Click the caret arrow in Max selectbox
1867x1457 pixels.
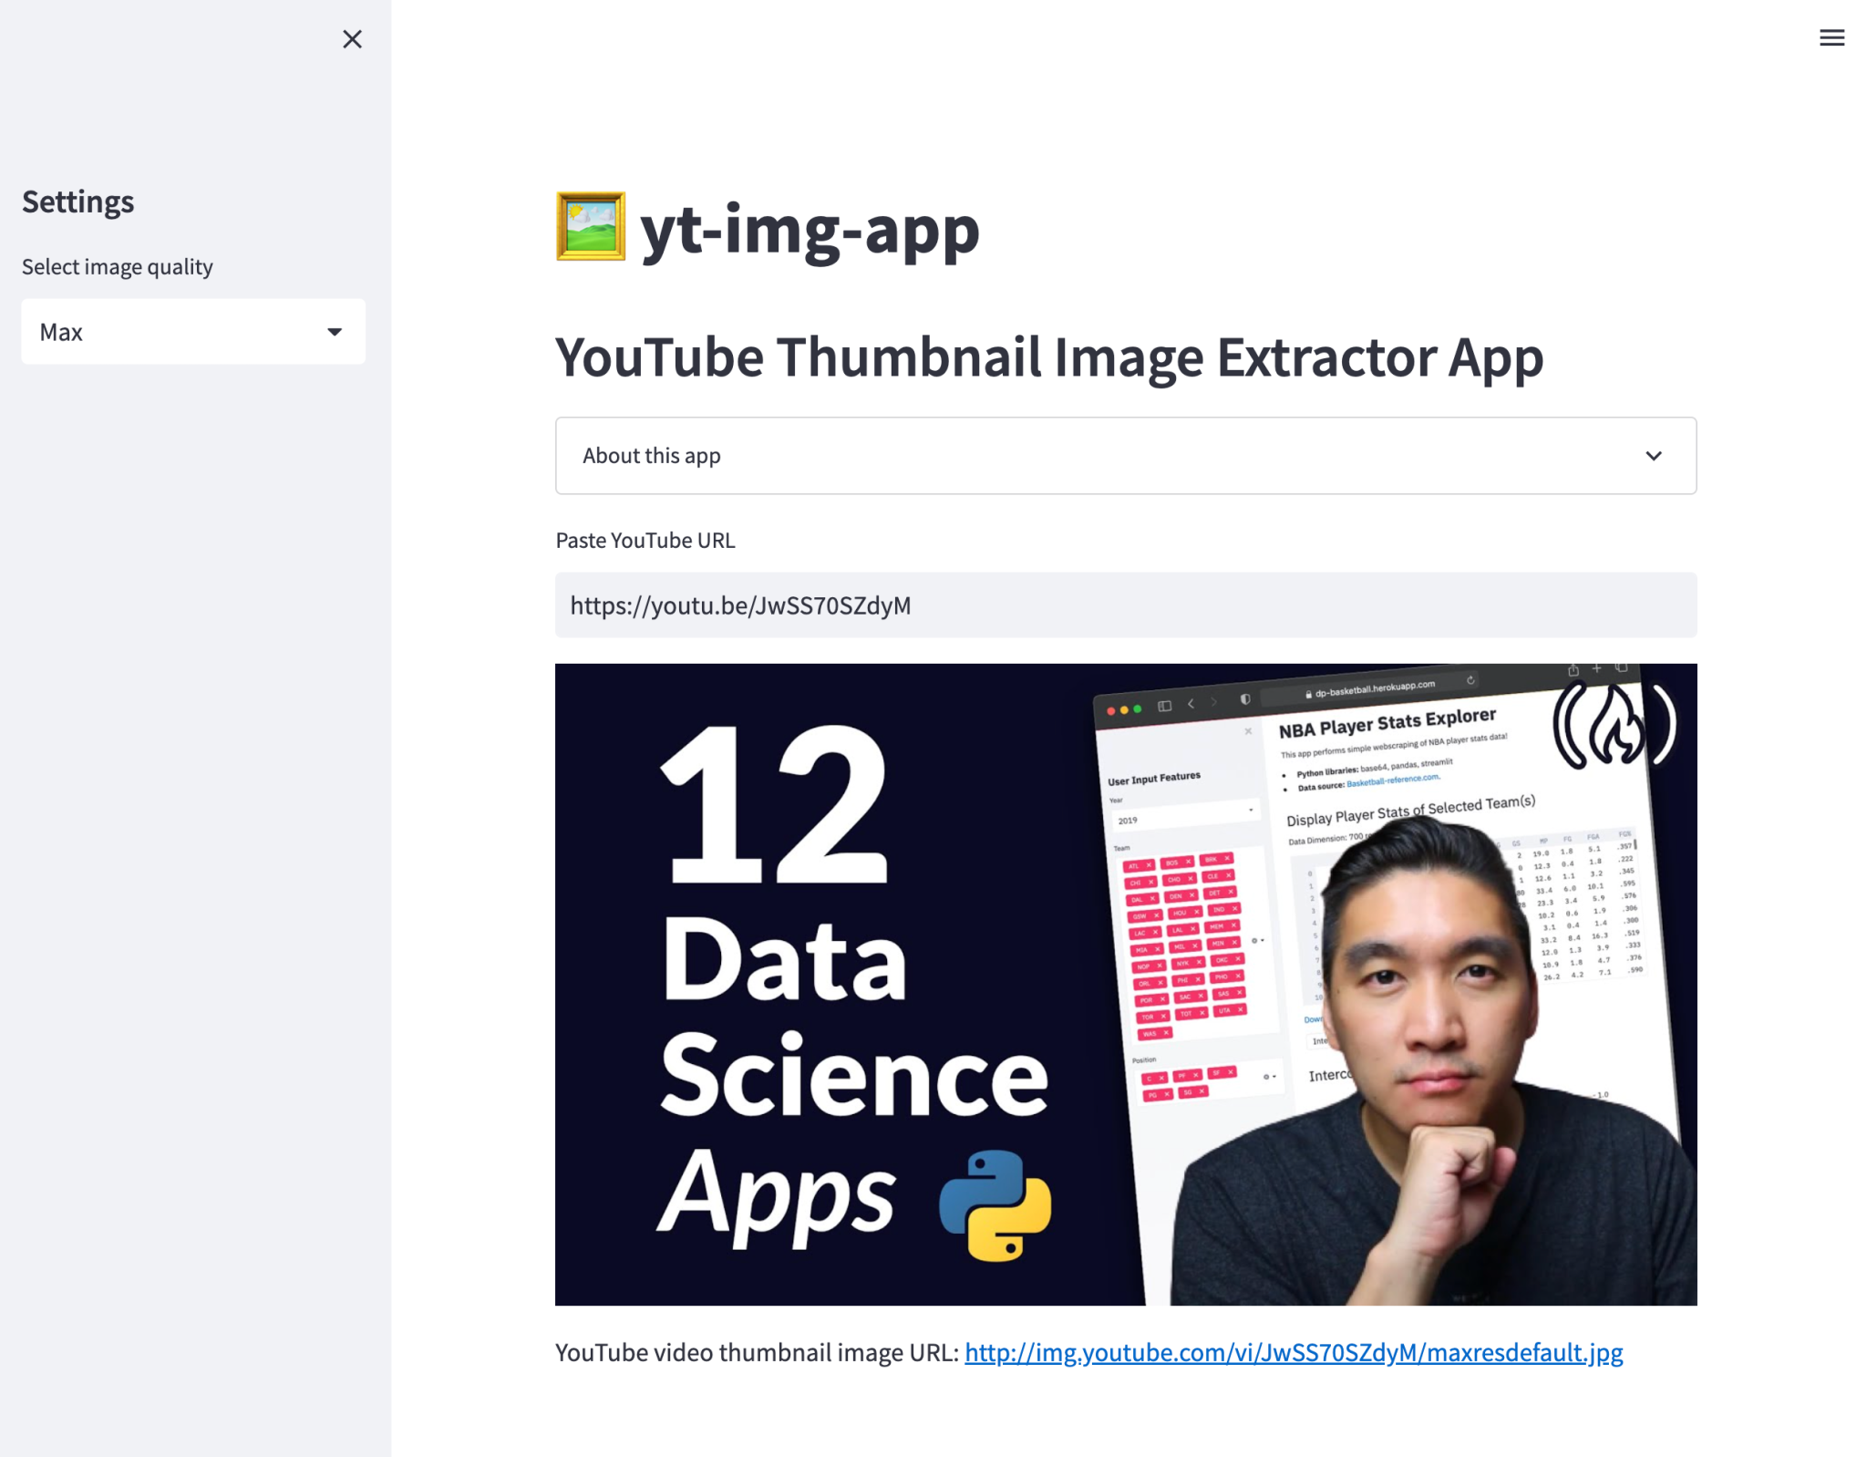(x=335, y=332)
